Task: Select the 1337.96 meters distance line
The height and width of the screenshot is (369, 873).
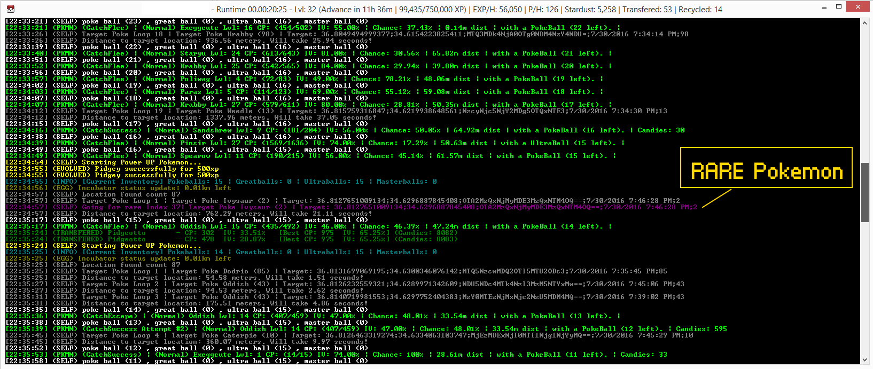Action: pyautogui.click(x=191, y=117)
